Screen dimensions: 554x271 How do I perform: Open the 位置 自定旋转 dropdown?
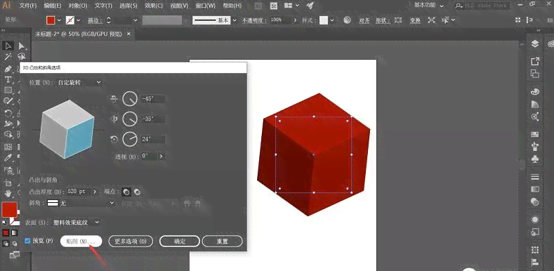(79, 82)
